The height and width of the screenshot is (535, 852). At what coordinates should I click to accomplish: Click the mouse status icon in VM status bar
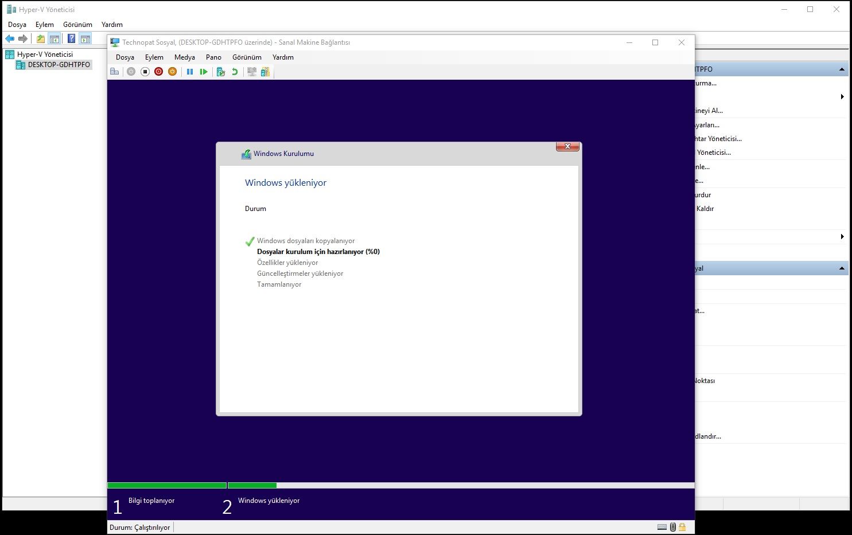(x=673, y=527)
